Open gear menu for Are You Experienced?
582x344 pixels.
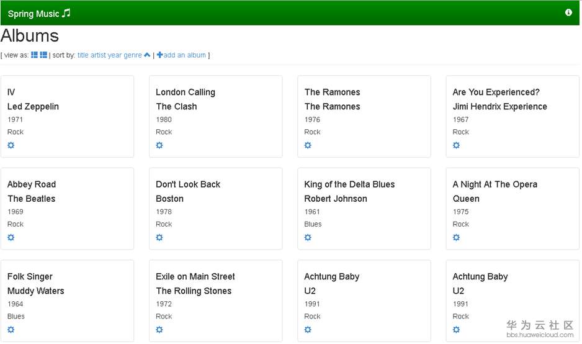pos(456,145)
